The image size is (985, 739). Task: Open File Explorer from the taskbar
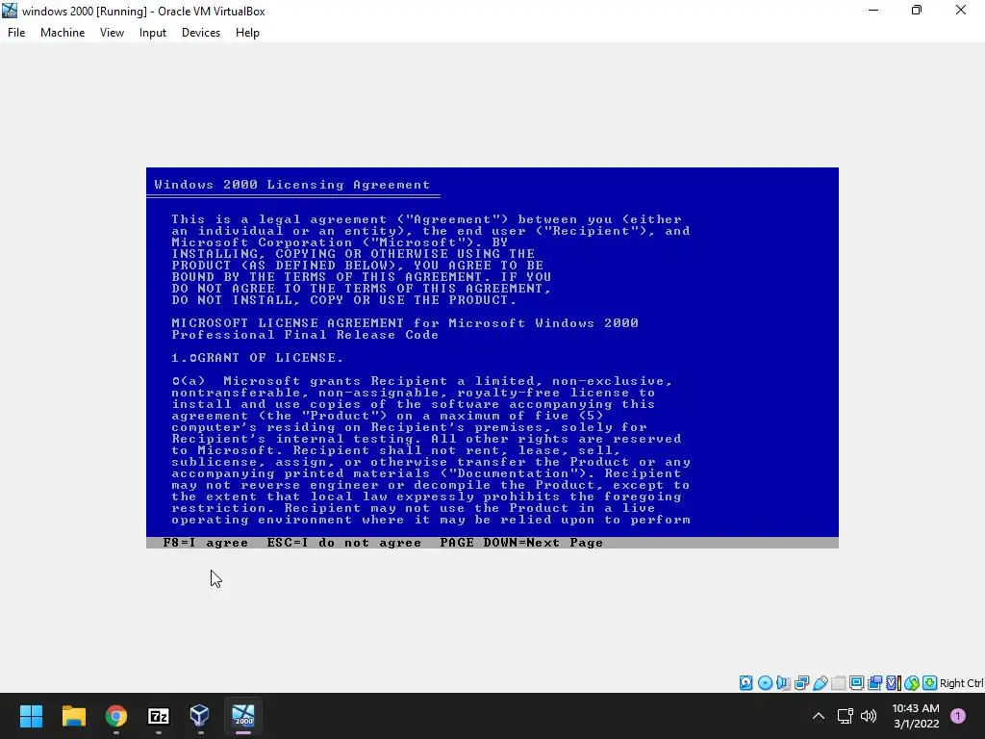[73, 716]
